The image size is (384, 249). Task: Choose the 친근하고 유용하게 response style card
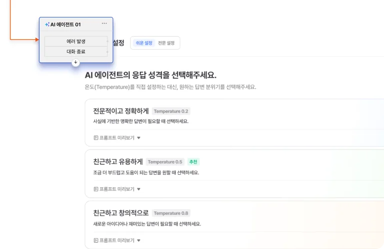[234, 174]
